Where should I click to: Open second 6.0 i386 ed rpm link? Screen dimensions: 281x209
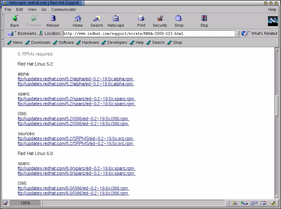73,193
